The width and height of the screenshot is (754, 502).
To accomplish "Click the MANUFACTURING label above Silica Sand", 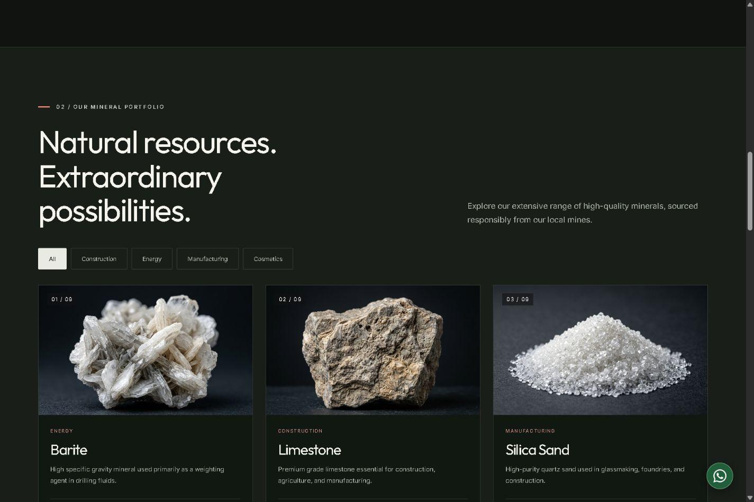I will click(x=530, y=431).
